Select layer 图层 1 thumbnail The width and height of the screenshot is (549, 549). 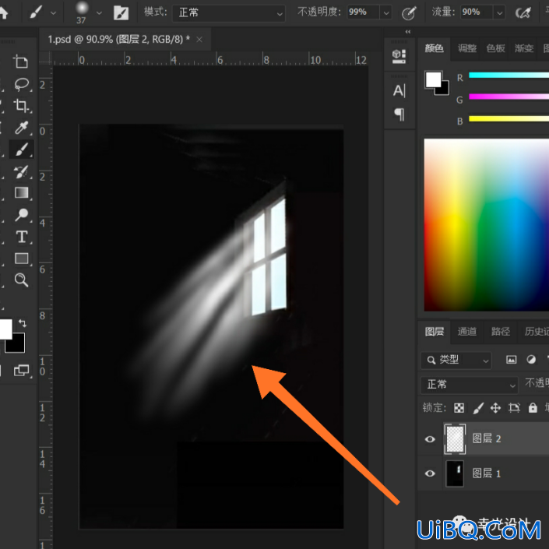[455, 473]
